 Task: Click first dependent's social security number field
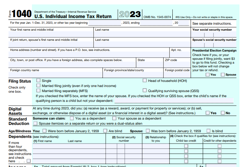pos(124,146)
